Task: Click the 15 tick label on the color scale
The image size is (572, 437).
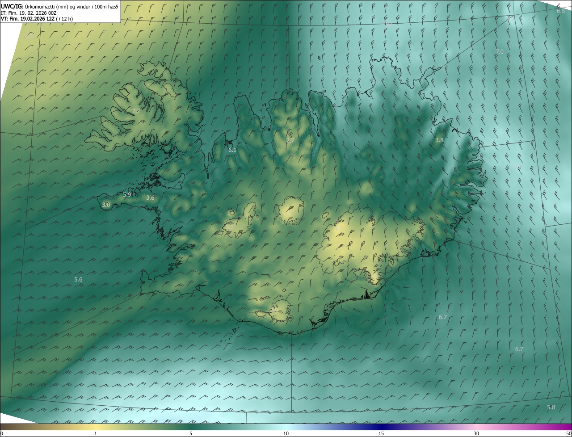Action: 381,433
